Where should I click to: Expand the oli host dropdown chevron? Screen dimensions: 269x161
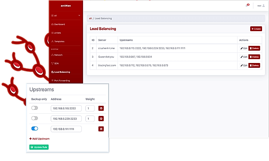(x=79, y=15)
